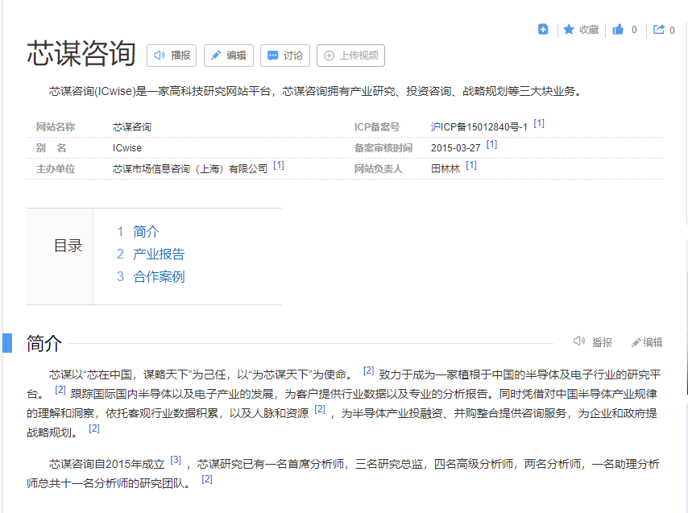Click the blue plus icon at top right

click(x=543, y=29)
